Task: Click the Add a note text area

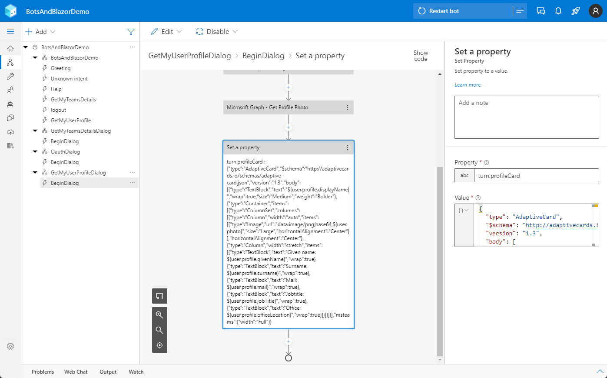Action: pos(527,117)
